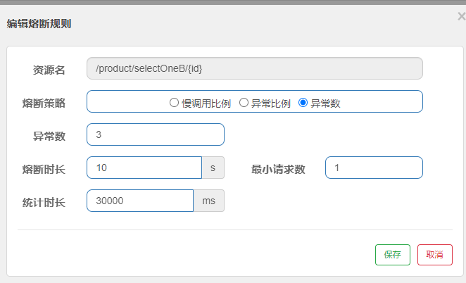Screen dimensions: 466x283
Task: Click the 熔断时长 label text
Action: pyautogui.click(x=44, y=169)
